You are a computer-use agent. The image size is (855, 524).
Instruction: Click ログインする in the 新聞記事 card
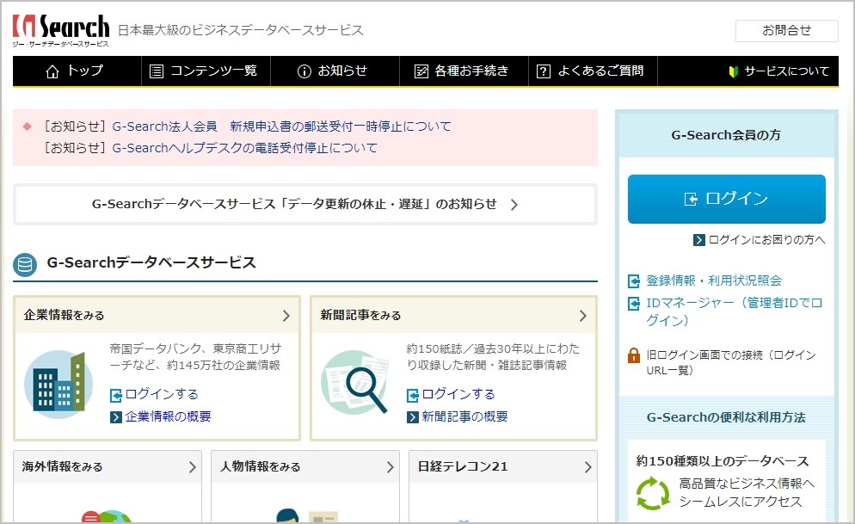coord(458,395)
